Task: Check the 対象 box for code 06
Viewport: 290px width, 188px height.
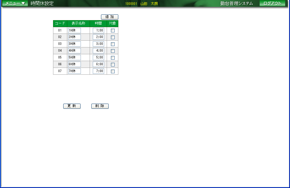Action: [x=113, y=64]
